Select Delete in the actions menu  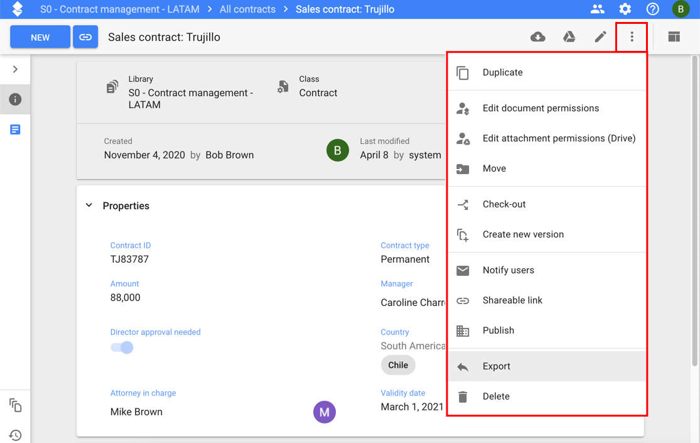[547, 397]
